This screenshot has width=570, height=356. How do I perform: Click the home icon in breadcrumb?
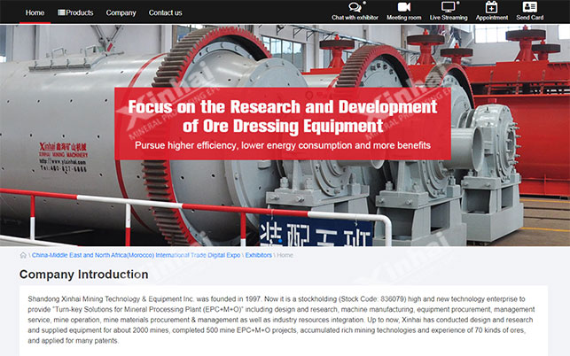(24, 255)
